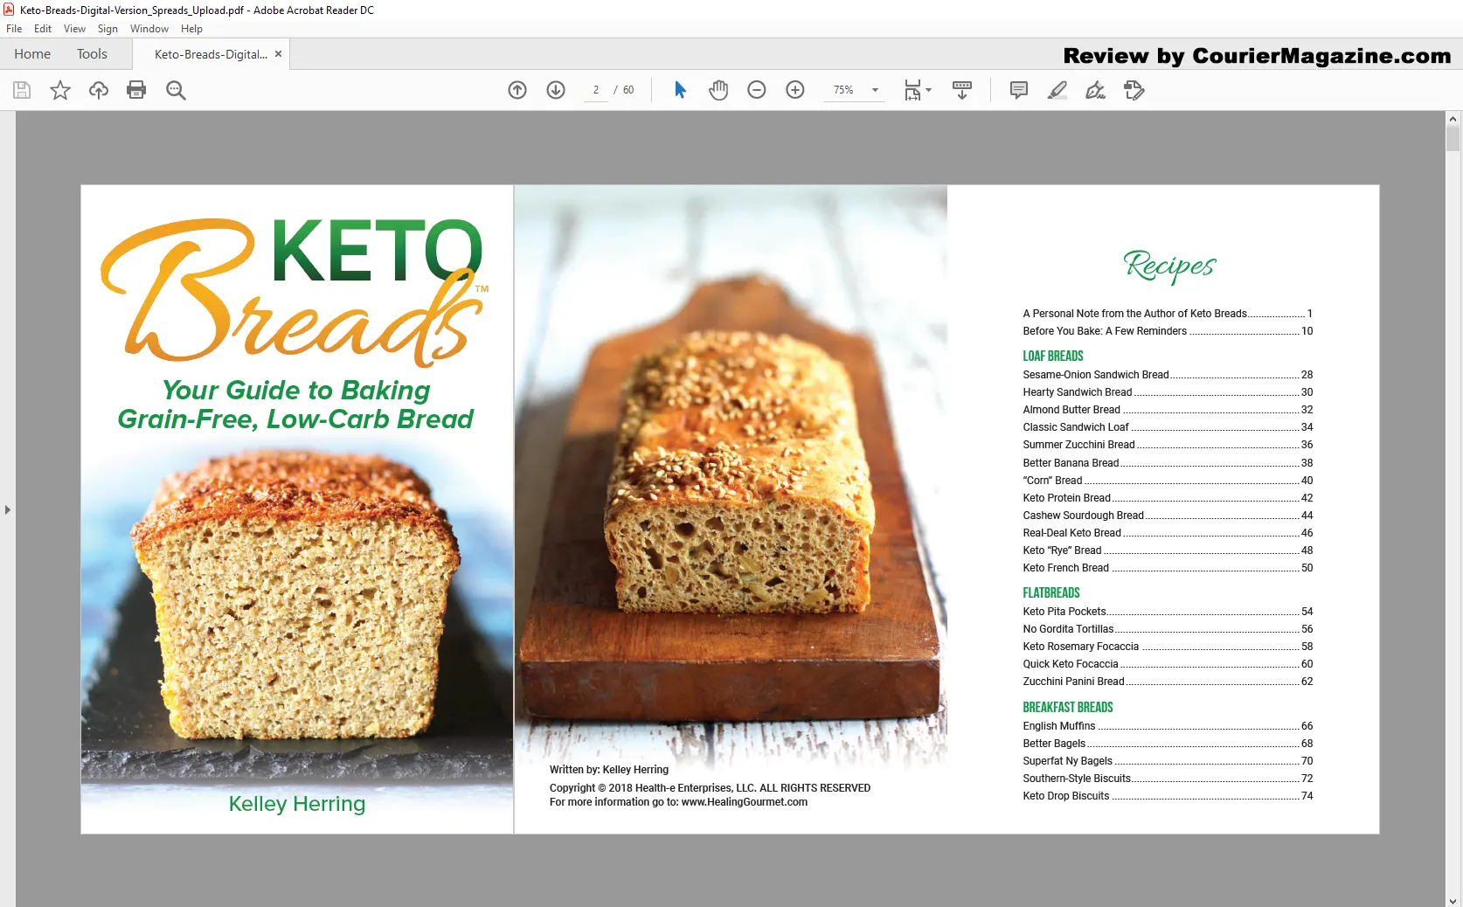Add a sticky note comment
The height and width of the screenshot is (907, 1463).
point(1019,90)
